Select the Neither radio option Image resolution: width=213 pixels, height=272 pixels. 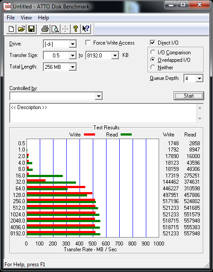click(x=153, y=67)
